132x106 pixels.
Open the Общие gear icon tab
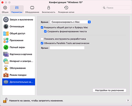[x=5, y=8]
